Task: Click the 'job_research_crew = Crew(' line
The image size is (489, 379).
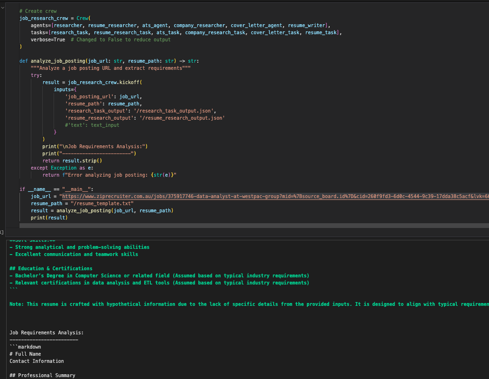Action: click(x=55, y=19)
